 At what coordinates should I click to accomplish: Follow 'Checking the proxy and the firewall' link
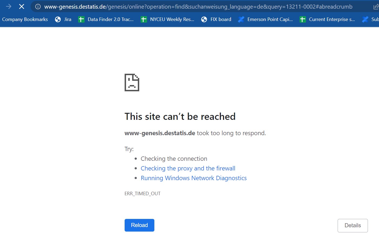tap(188, 168)
